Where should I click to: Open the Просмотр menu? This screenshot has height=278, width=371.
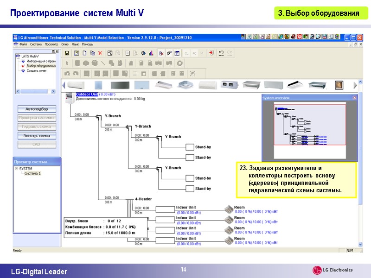click(x=51, y=44)
